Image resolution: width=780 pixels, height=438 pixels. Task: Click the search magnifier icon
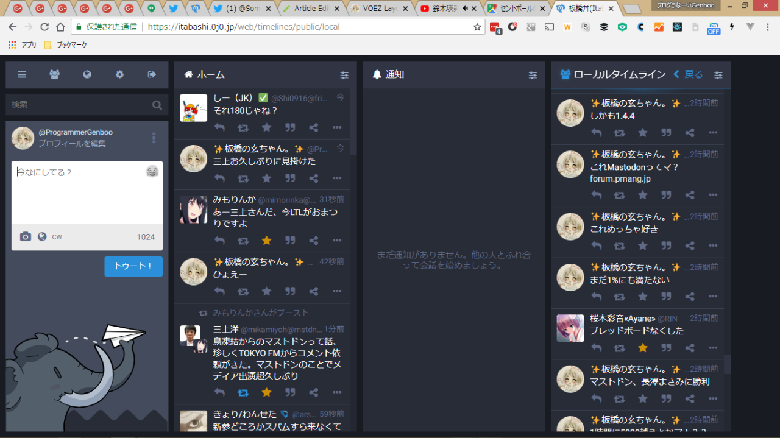pos(157,105)
